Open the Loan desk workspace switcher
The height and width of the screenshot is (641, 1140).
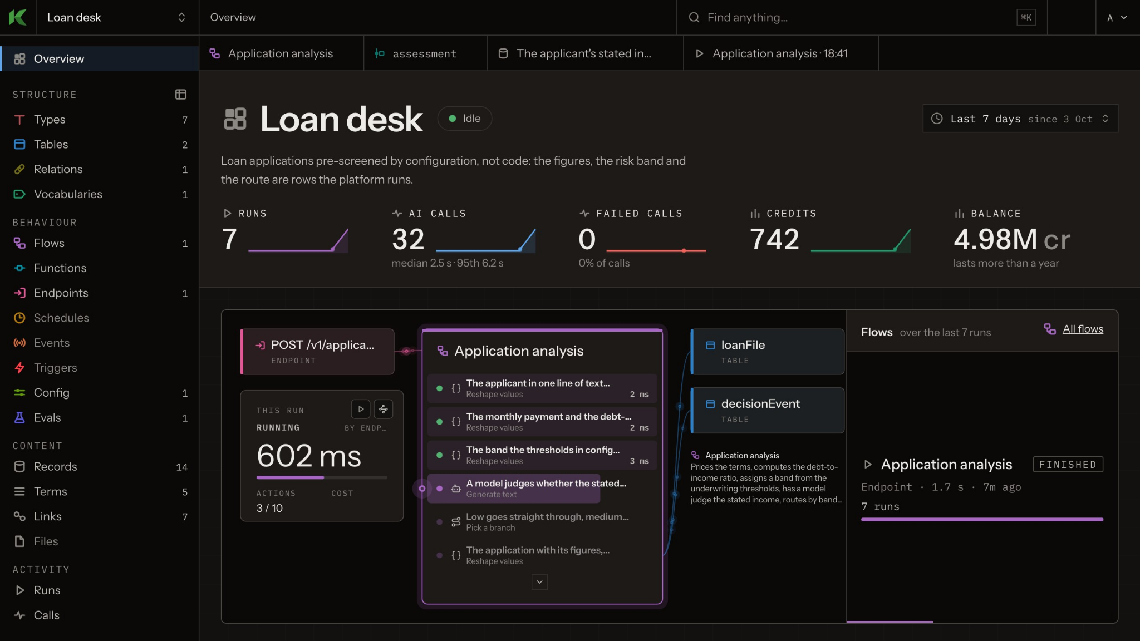click(117, 17)
